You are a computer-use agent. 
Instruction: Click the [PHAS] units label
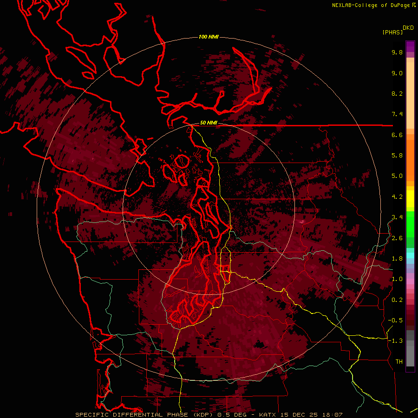click(392, 32)
